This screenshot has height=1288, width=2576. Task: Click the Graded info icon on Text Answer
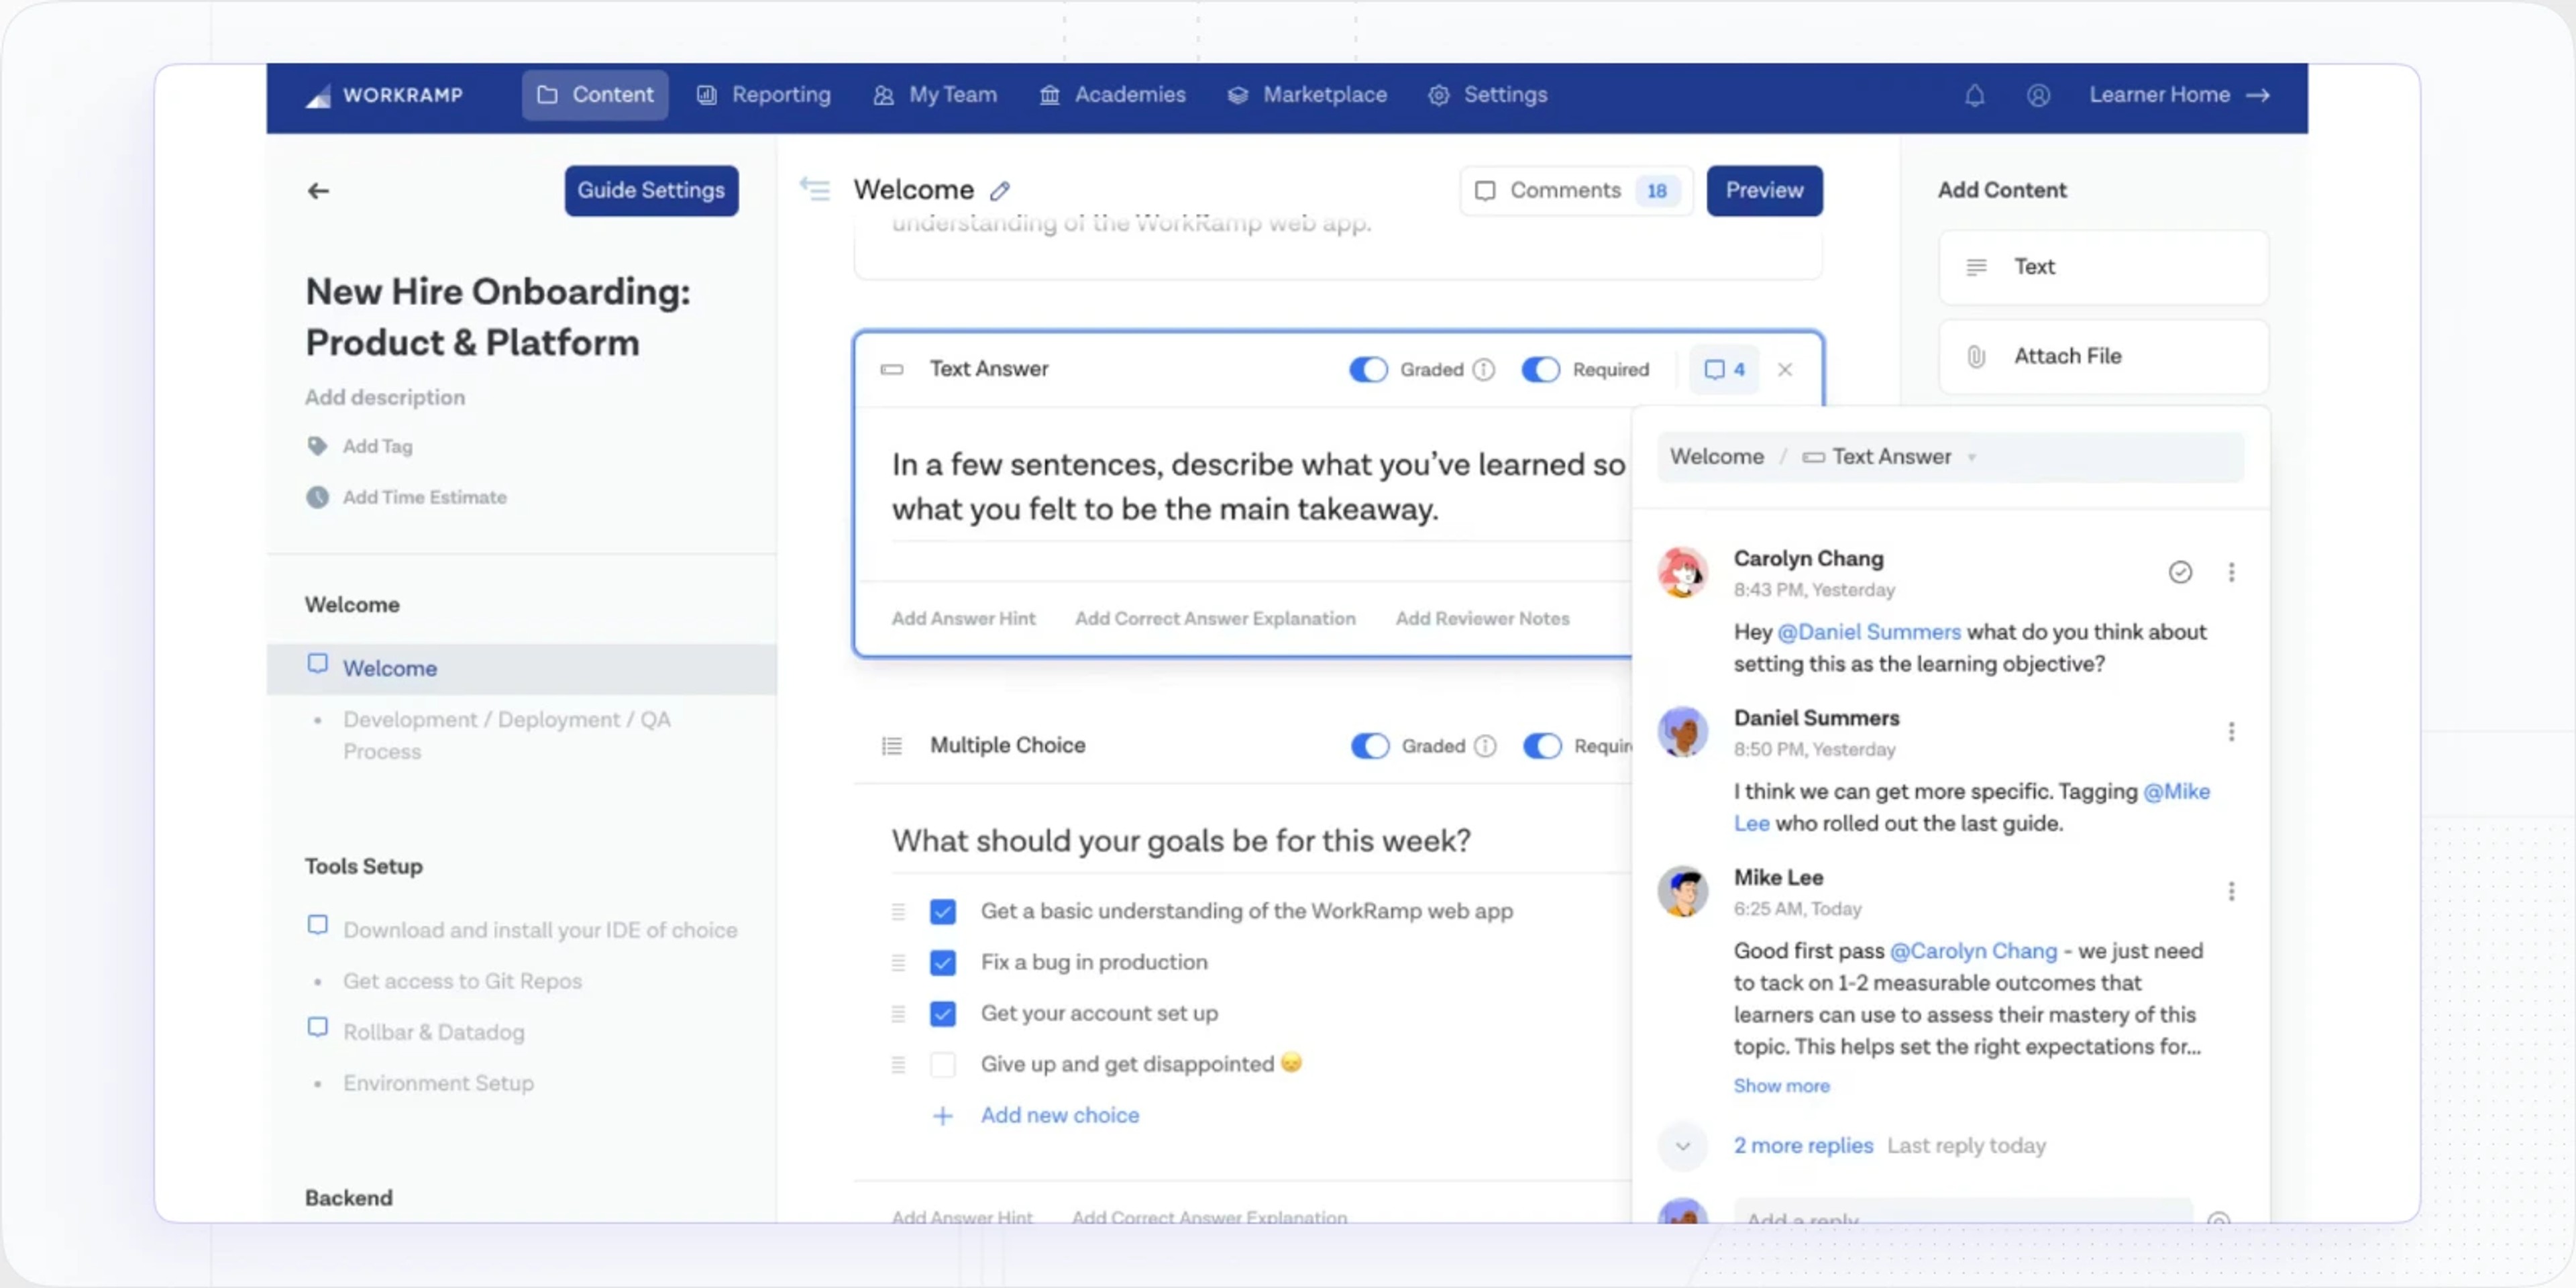click(1484, 369)
